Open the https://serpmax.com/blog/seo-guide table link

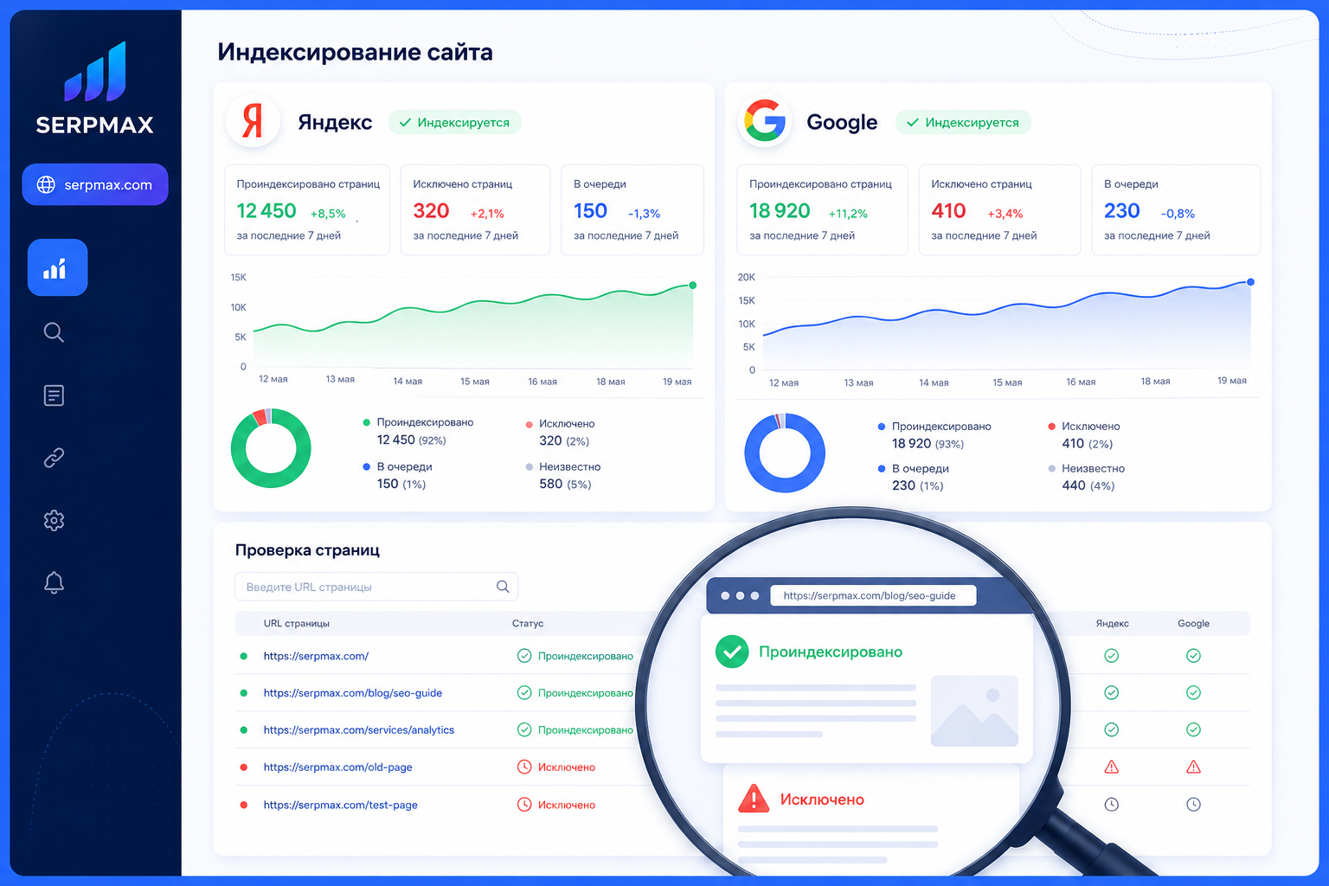(353, 693)
